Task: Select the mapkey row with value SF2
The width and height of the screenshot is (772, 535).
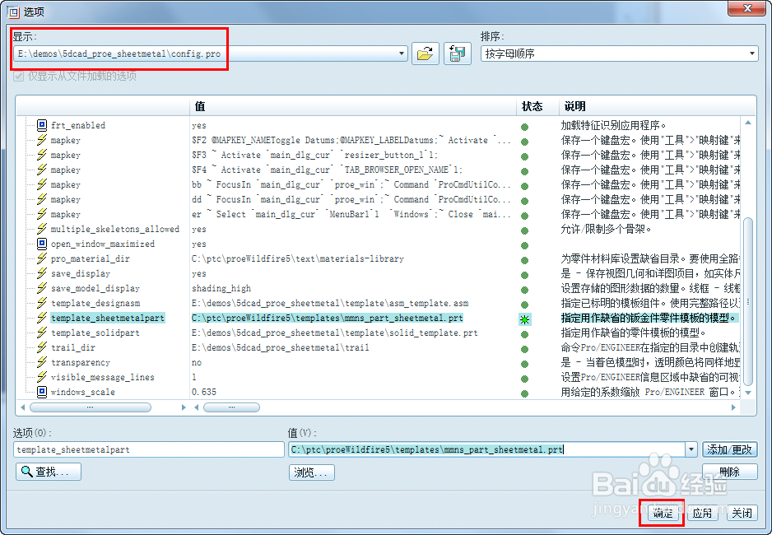Action: tap(66, 140)
